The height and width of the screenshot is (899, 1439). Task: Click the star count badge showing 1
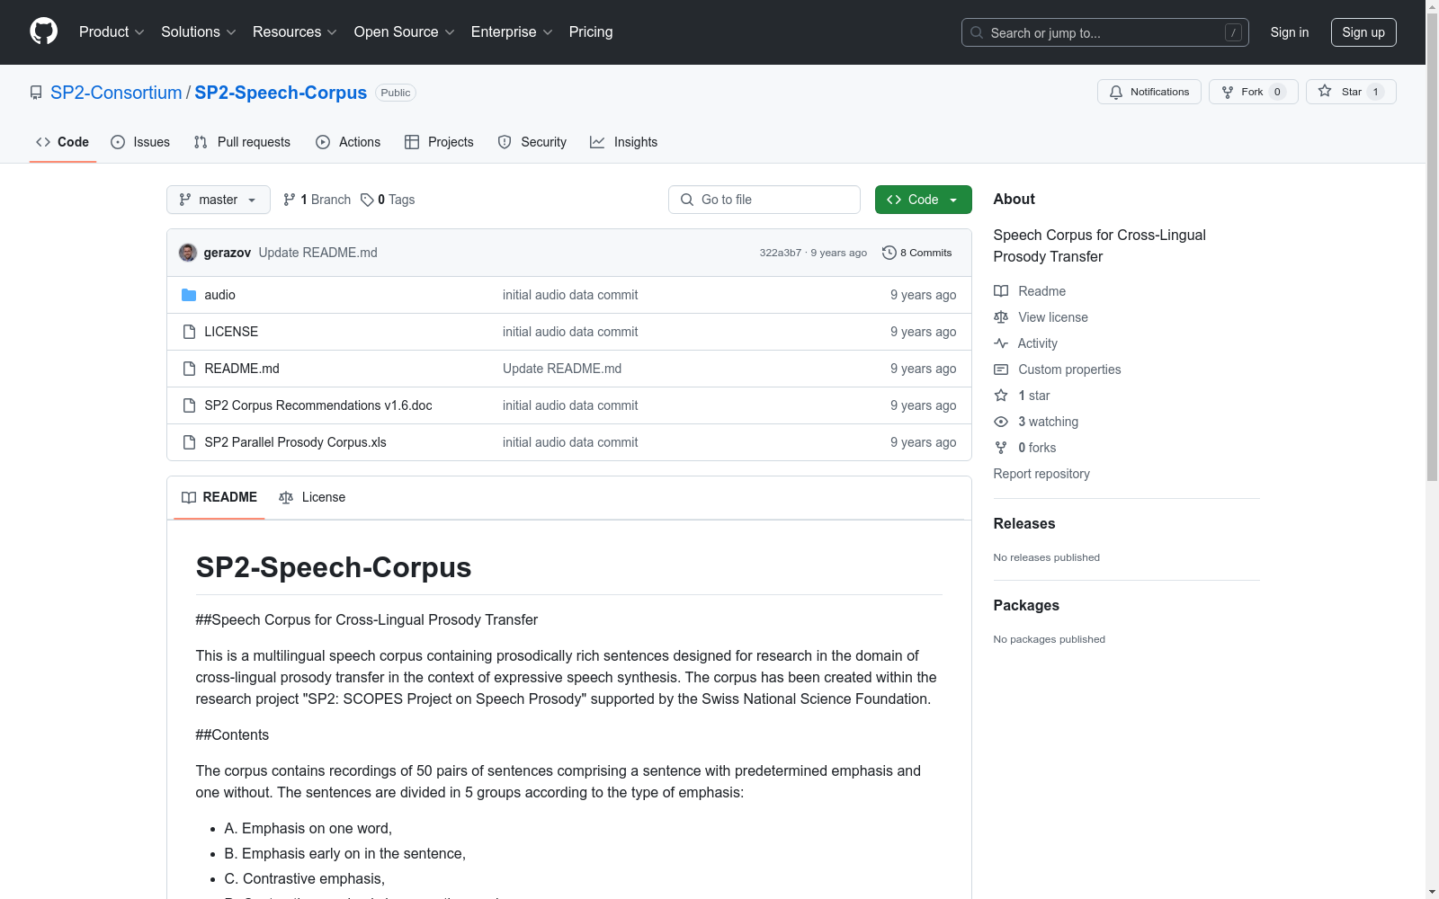click(x=1375, y=92)
